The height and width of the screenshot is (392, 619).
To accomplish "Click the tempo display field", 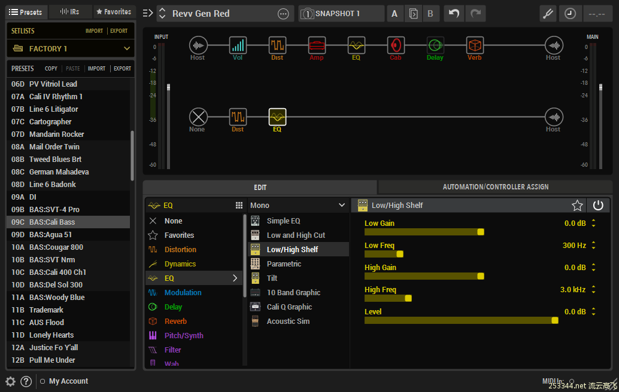I will coord(596,14).
